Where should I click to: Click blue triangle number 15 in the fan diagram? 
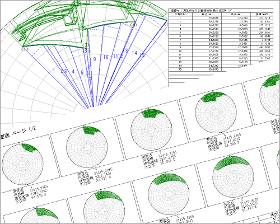coord(142,55)
